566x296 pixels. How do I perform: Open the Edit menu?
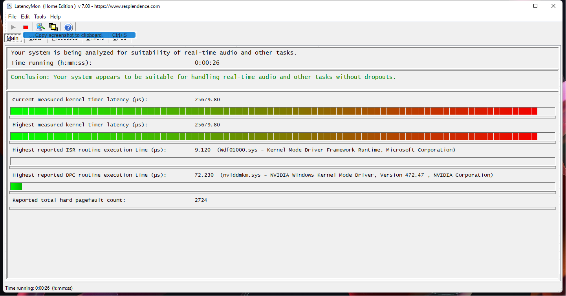point(25,16)
